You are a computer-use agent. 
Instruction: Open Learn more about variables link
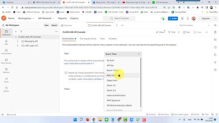90,79
